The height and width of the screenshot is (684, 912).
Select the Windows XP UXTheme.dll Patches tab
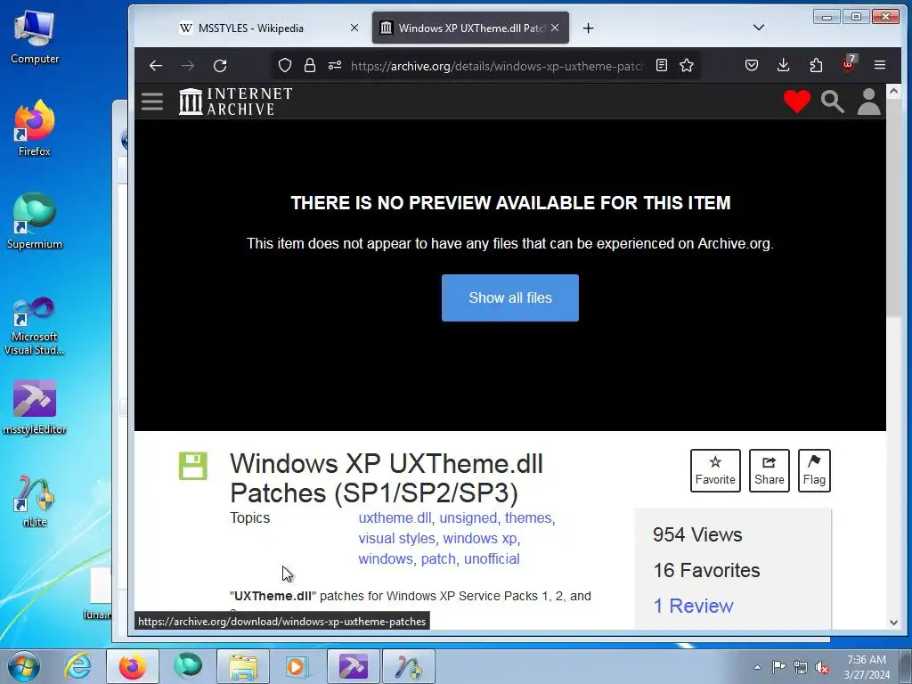coord(470,28)
